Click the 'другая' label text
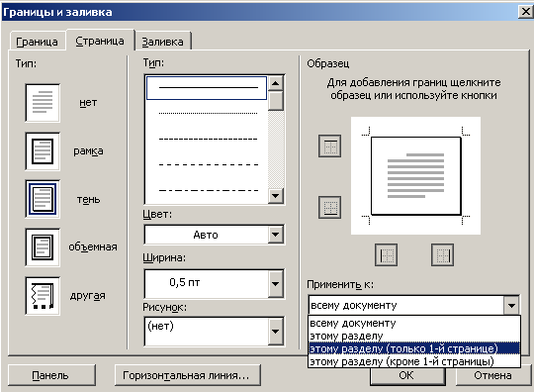Viewport: 534px width, 392px height. pos(88,296)
